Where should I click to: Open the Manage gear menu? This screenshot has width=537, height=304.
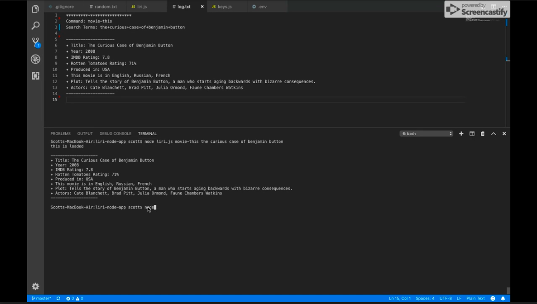[35, 286]
